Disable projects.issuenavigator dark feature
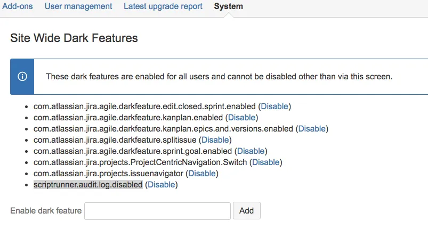This screenshot has width=428, height=246. pyautogui.click(x=202, y=174)
